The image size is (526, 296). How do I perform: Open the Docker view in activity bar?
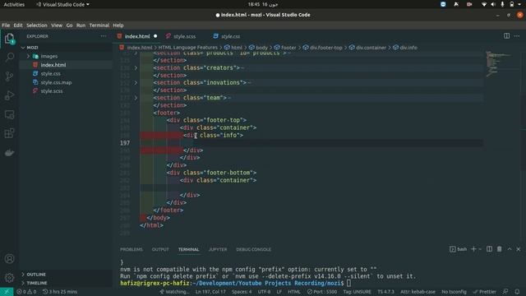click(x=9, y=153)
